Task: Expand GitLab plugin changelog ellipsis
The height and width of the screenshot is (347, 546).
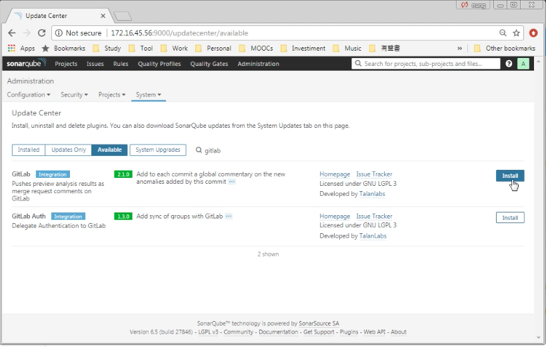Action: (231, 182)
